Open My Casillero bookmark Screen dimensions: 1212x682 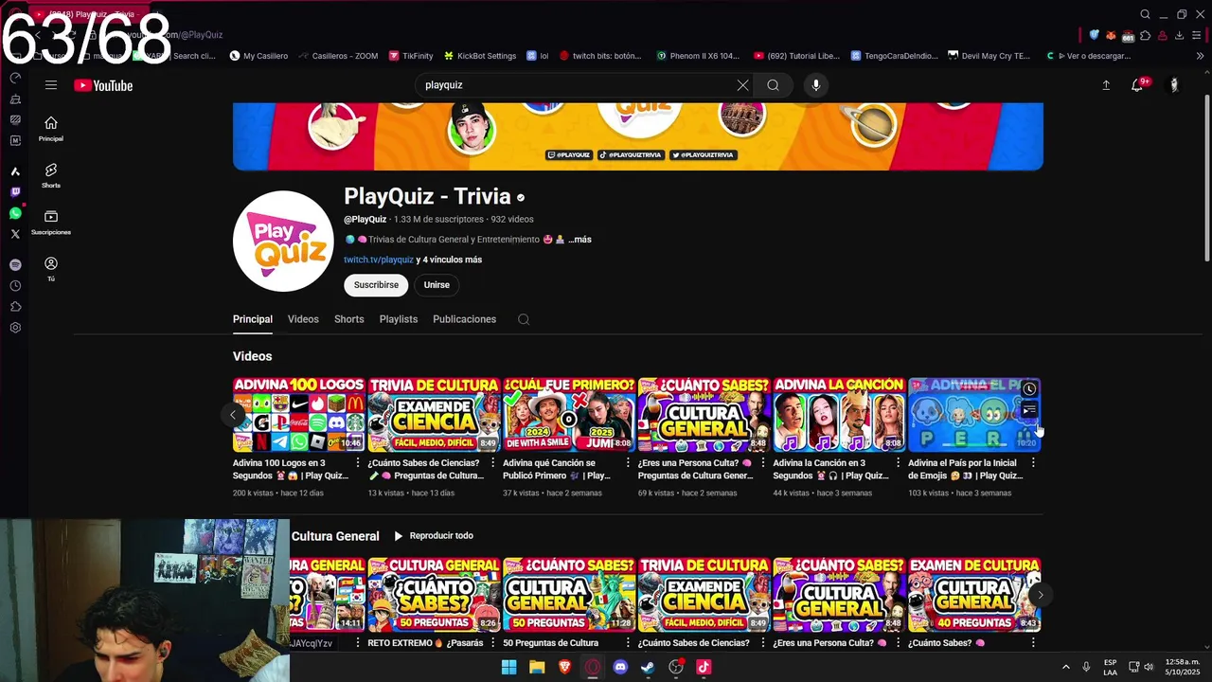coord(258,56)
